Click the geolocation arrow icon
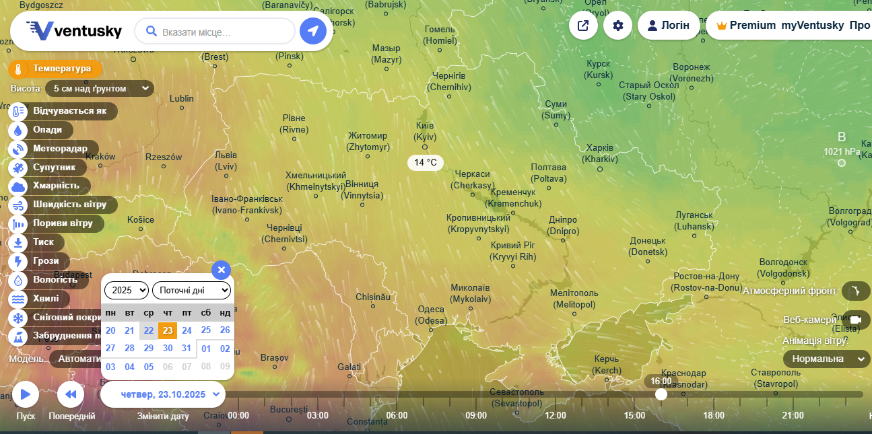 312,31
